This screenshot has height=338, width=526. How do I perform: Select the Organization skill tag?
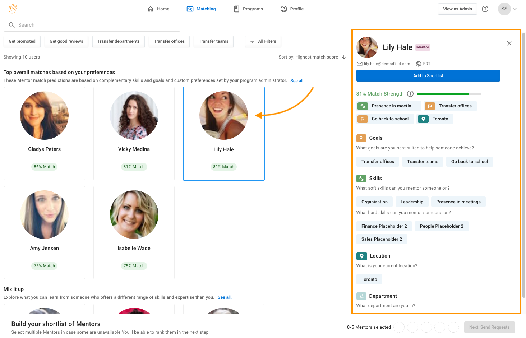click(x=374, y=202)
